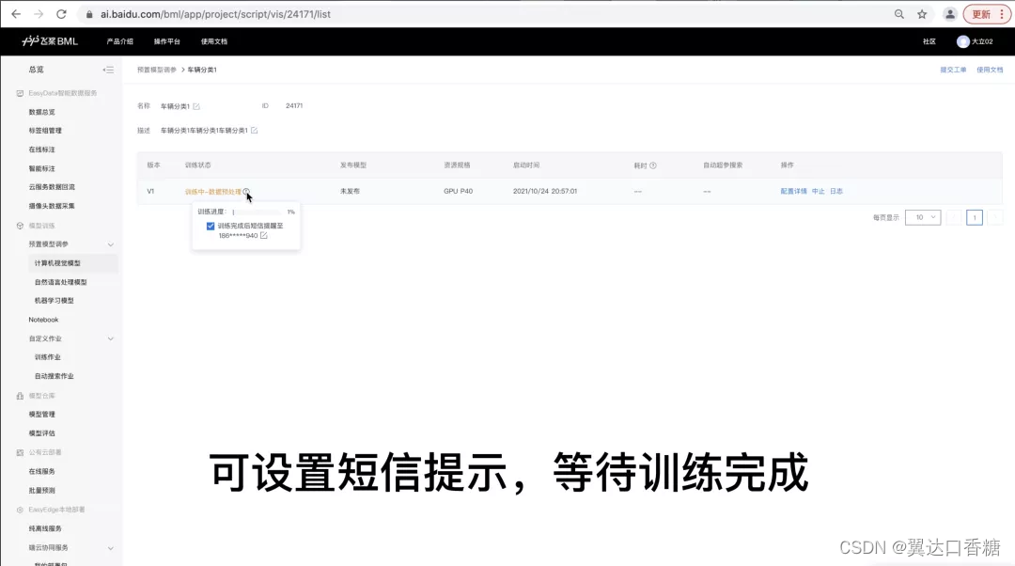1015x566 pixels.
Task: Click the edit icon after the 描述 text
Action: click(252, 129)
